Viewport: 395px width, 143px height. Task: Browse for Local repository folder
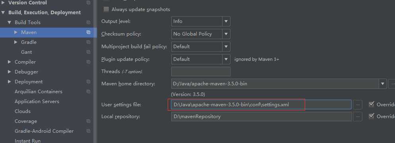point(358,117)
